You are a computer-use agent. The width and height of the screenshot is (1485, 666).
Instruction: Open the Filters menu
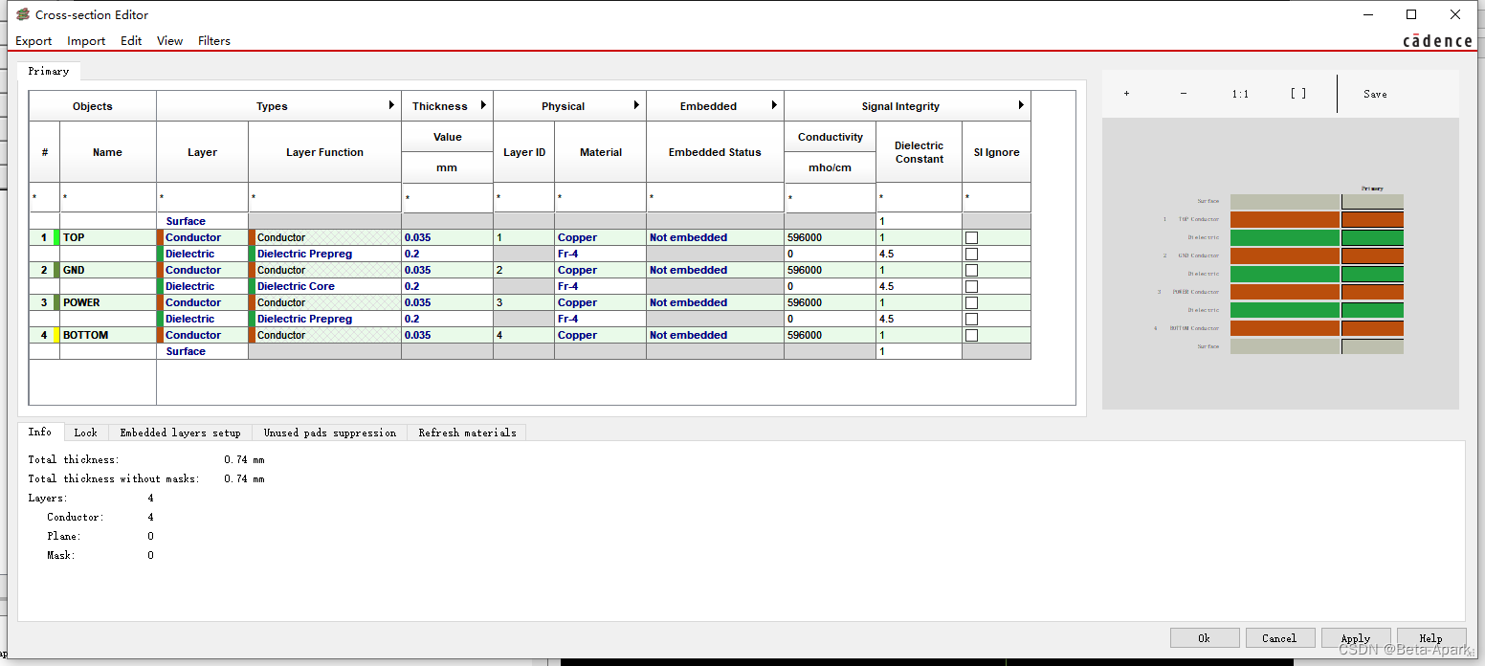(214, 41)
